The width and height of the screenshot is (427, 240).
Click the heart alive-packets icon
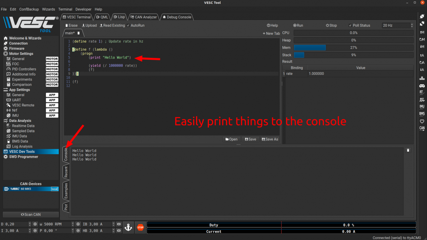click(x=422, y=121)
